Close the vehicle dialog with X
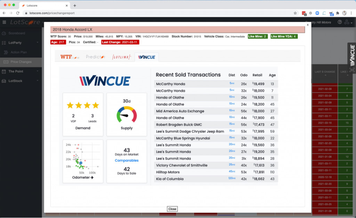 tap(308, 25)
